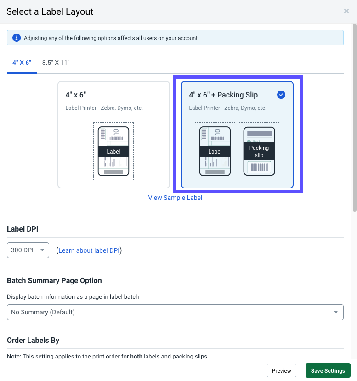Click the Label graphic in the Packing Slip layout card

[x=215, y=151]
